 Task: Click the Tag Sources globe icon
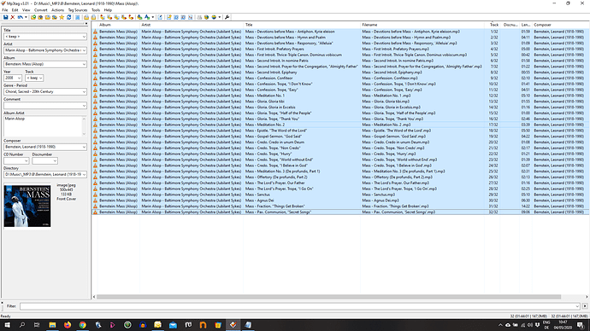point(214,17)
